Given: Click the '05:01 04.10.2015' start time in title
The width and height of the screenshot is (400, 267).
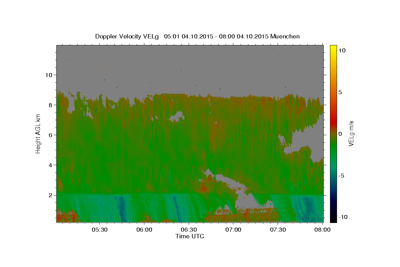Looking at the screenshot, I should pos(188,36).
